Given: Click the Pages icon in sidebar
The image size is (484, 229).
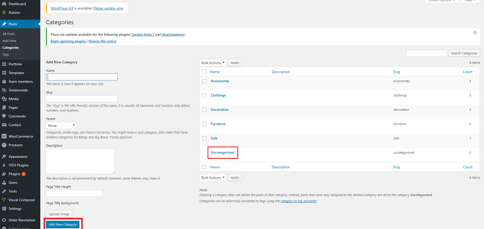Looking at the screenshot, I should point(4,107).
